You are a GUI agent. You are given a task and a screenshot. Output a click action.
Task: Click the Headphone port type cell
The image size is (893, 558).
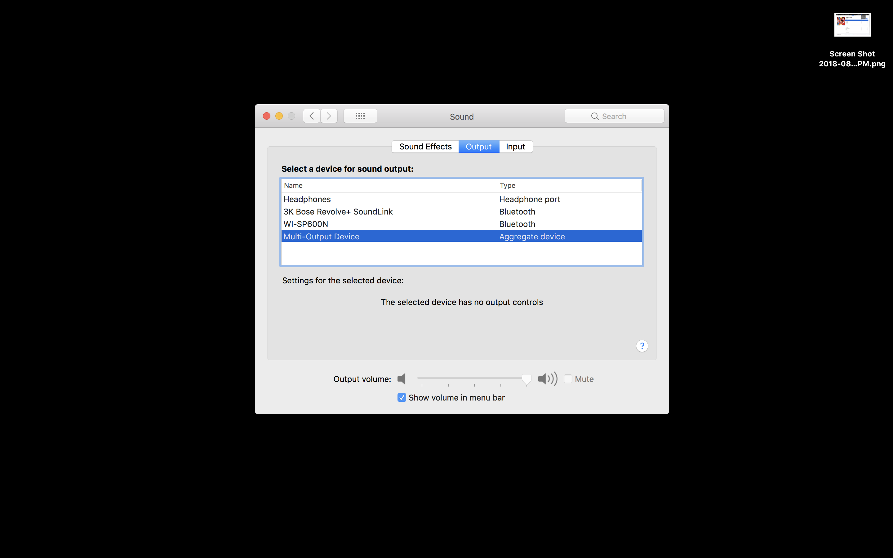tap(530, 199)
